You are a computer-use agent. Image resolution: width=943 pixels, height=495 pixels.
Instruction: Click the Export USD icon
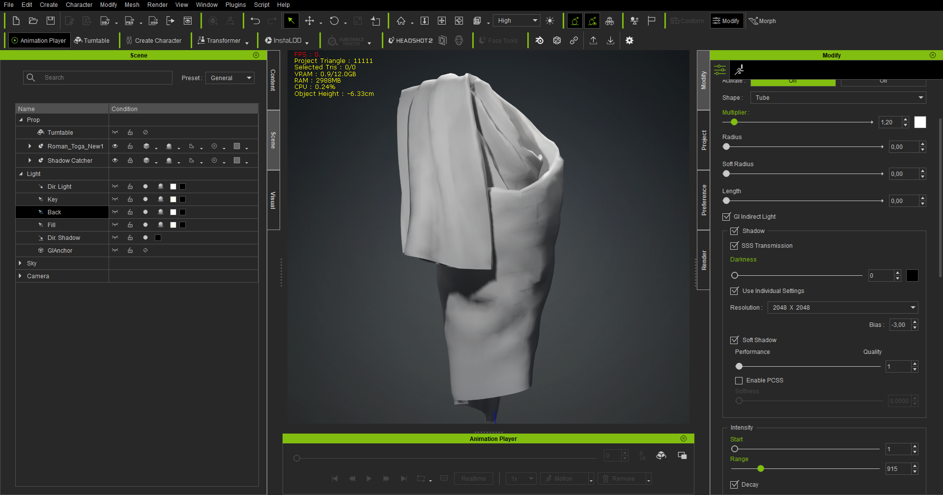[154, 21]
